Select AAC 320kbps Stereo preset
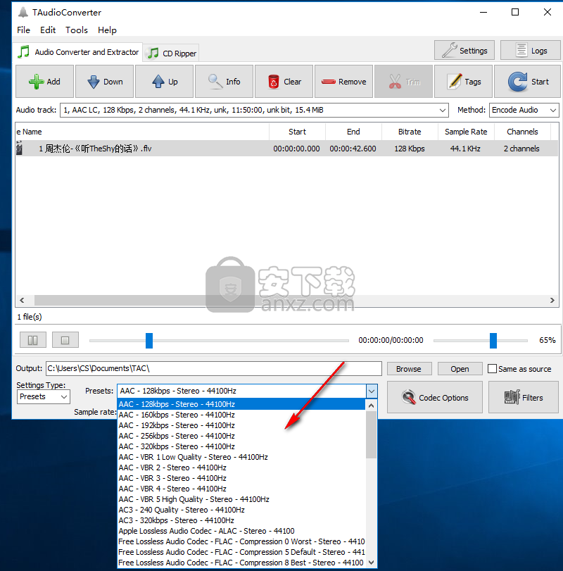The width and height of the screenshot is (563, 571). coord(241,446)
